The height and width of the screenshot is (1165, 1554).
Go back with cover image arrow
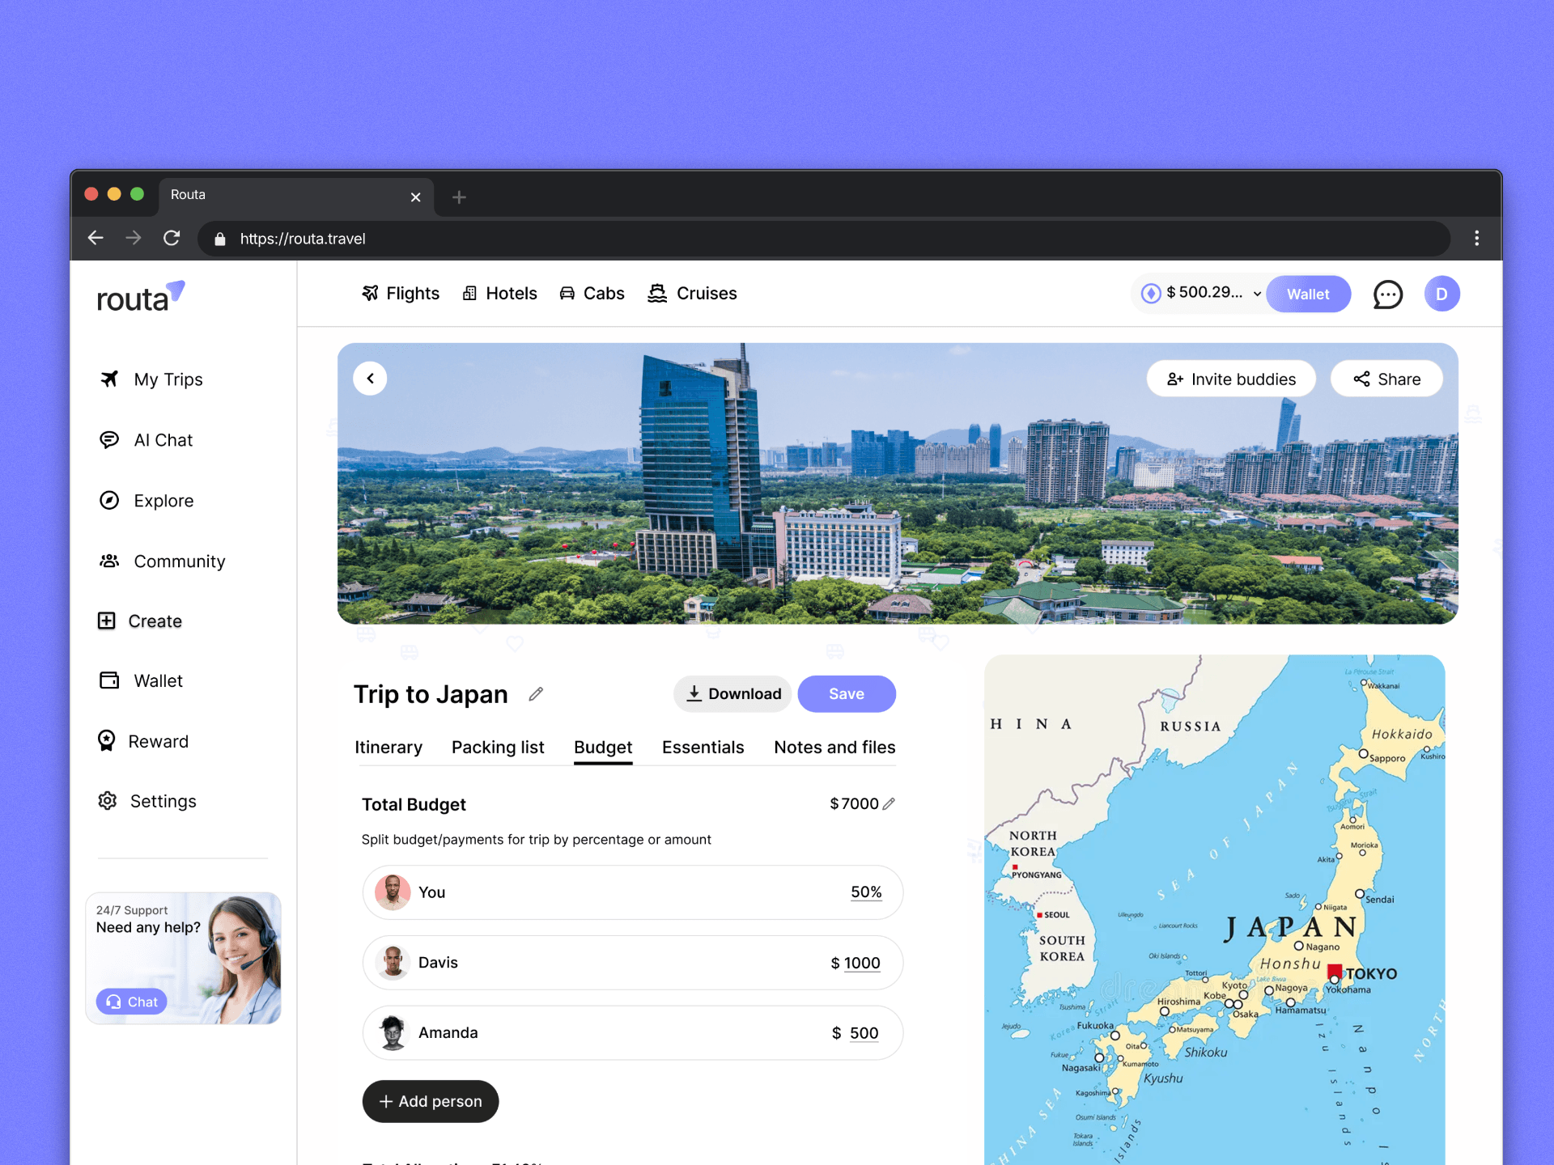coord(370,378)
